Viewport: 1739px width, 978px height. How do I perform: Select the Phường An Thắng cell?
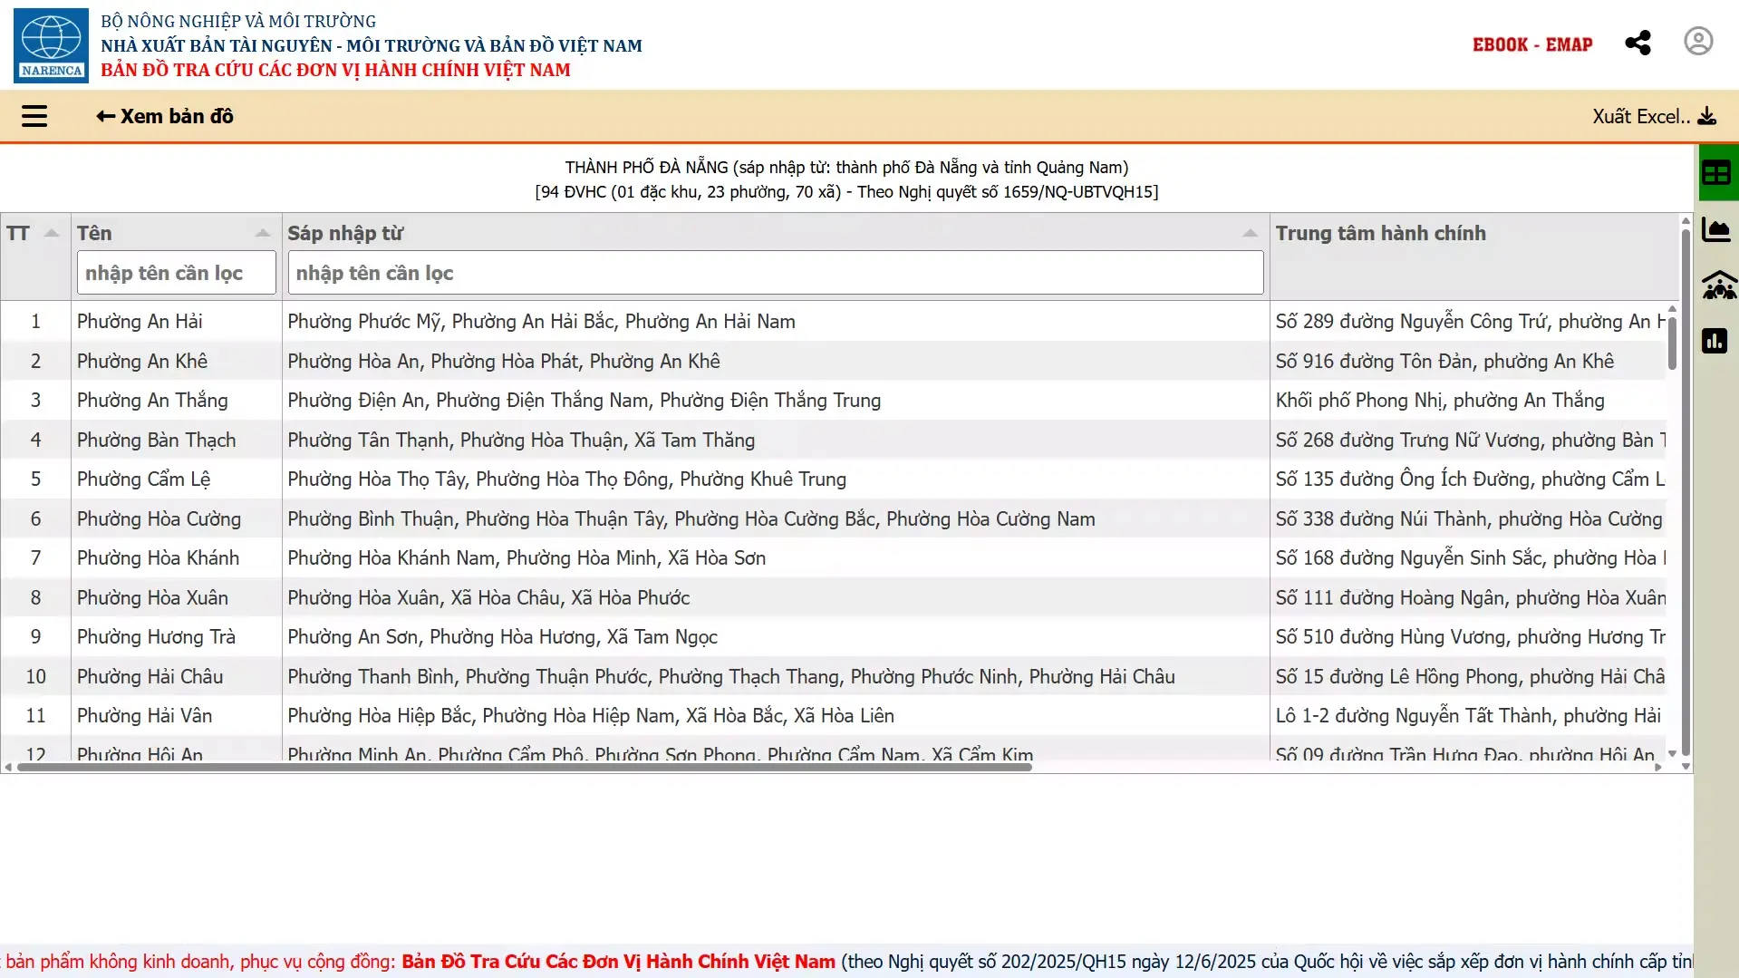pos(177,400)
